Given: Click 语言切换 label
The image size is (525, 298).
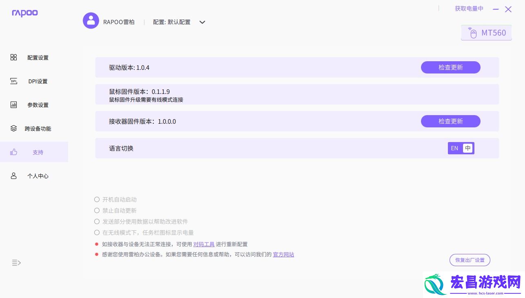Looking at the screenshot, I should tap(121, 148).
